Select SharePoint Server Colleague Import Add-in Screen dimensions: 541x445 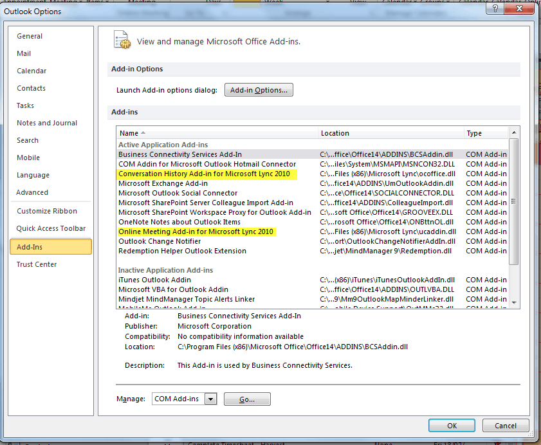(x=312, y=203)
